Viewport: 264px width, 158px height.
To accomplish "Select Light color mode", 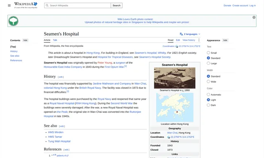I will point(208,100).
